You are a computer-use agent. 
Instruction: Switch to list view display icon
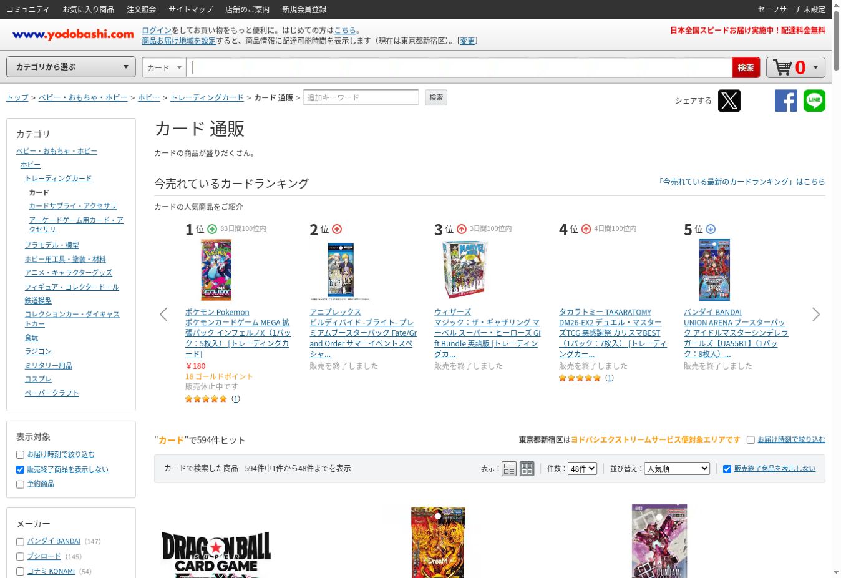coord(509,469)
